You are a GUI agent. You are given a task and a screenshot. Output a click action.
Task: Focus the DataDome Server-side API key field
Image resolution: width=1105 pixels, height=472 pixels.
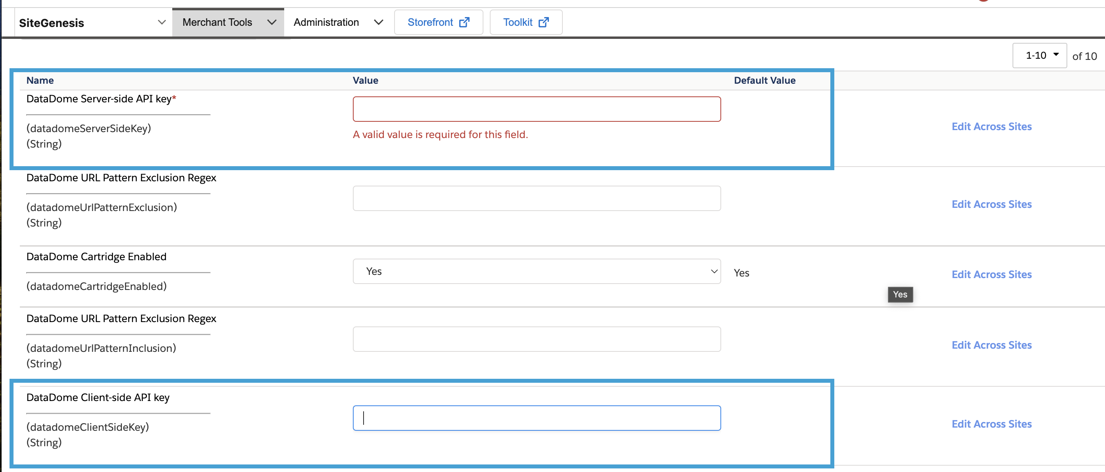coord(537,109)
